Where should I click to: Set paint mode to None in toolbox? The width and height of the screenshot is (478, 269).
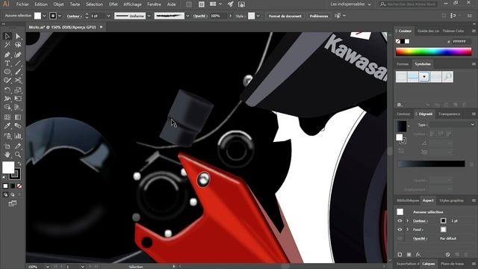click(x=19, y=186)
